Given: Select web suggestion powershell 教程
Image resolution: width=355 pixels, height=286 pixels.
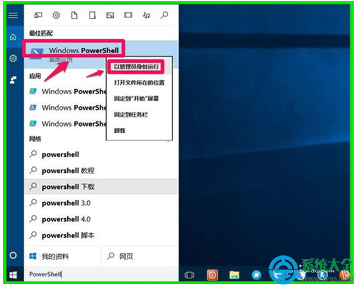Looking at the screenshot, I should click(101, 171).
